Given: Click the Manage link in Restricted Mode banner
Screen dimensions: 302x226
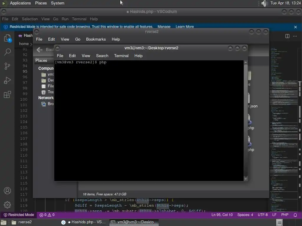Looking at the screenshot, I should click(164, 27).
